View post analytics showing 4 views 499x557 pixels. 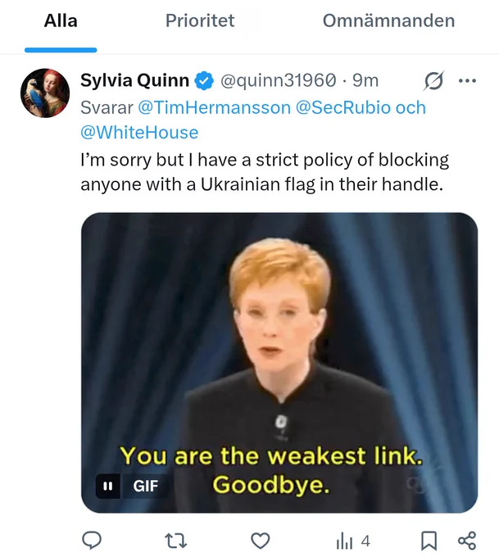pyautogui.click(x=353, y=541)
